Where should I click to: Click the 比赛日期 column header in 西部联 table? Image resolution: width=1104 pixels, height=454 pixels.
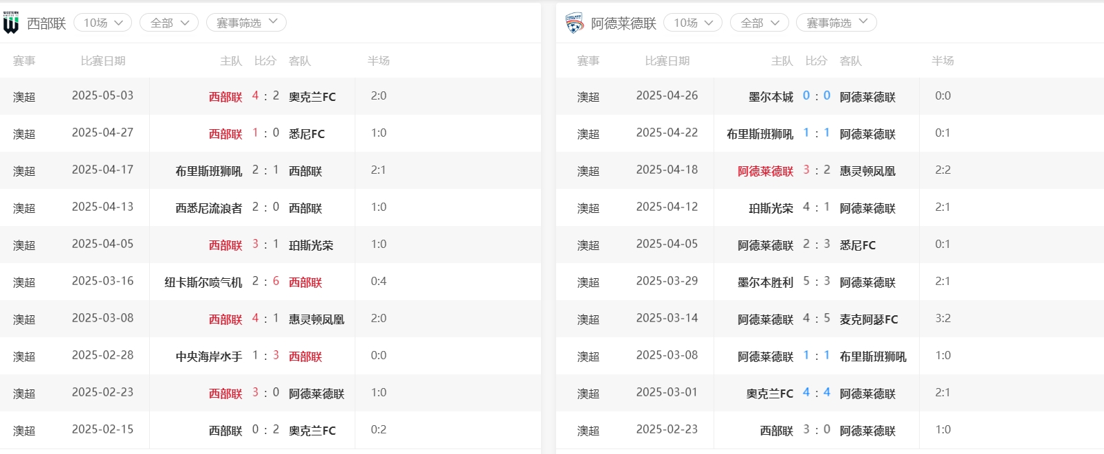click(x=103, y=61)
